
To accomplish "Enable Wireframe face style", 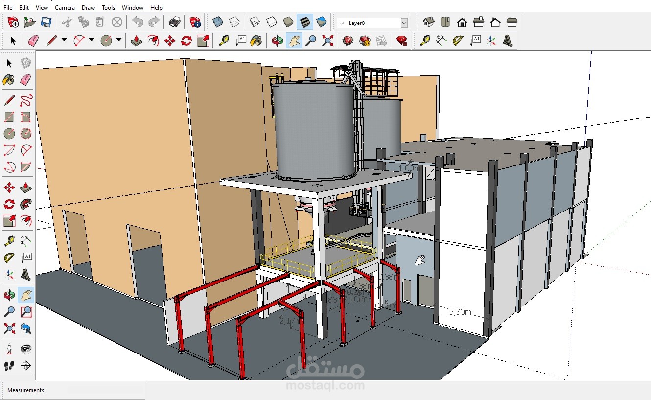I will 255,22.
